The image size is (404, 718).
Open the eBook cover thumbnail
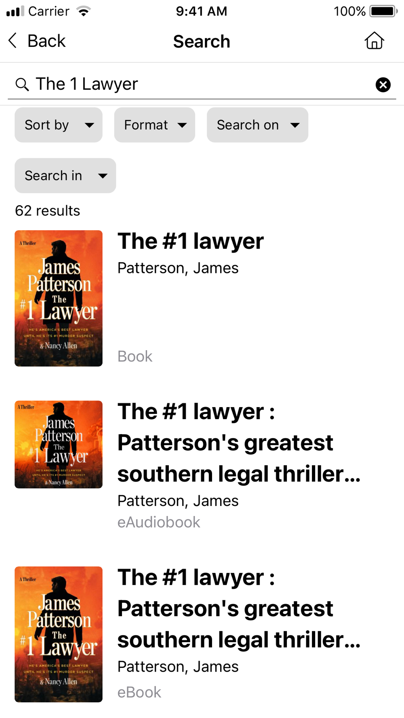click(x=59, y=634)
